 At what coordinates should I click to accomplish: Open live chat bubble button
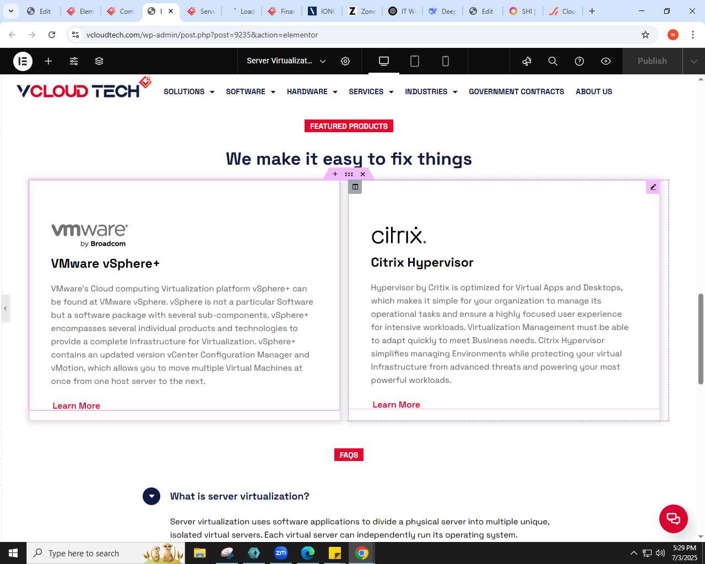[674, 518]
